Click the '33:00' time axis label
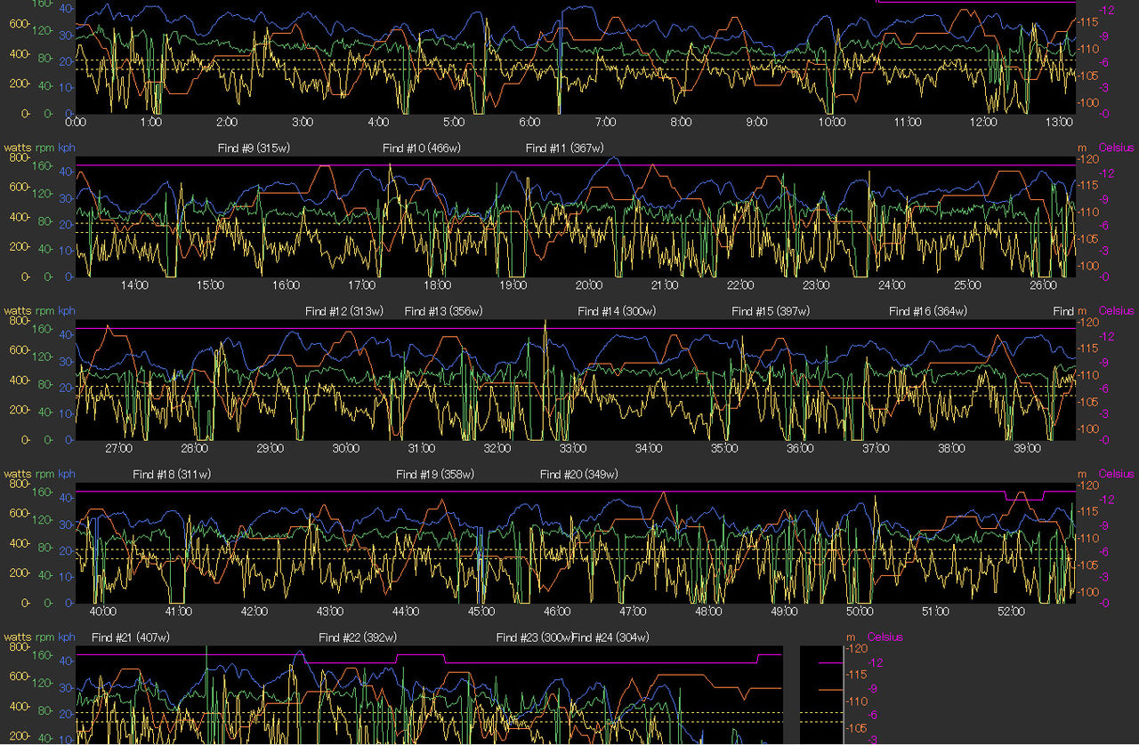Image resolution: width=1139 pixels, height=745 pixels. (573, 449)
